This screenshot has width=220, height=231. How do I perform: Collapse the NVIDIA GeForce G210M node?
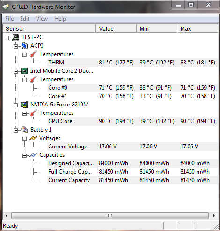click(15, 105)
